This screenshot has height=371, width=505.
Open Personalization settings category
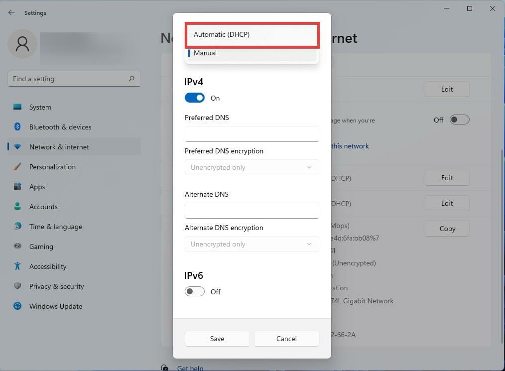click(74, 167)
